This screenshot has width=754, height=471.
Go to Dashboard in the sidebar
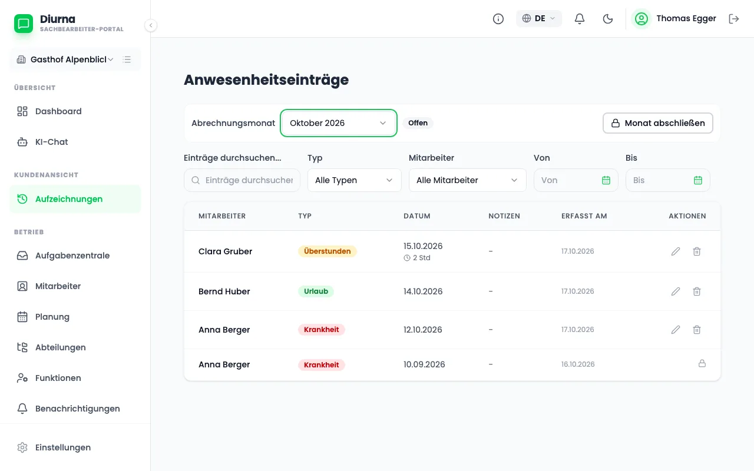(x=75, y=111)
